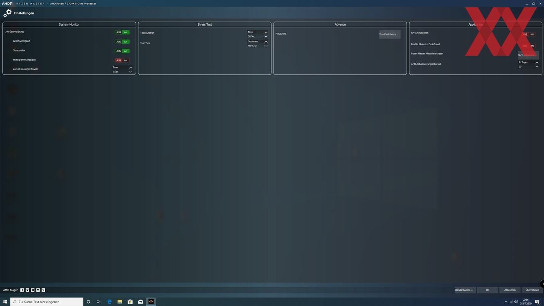Click the side panel arrow at right edge

pos(542,284)
